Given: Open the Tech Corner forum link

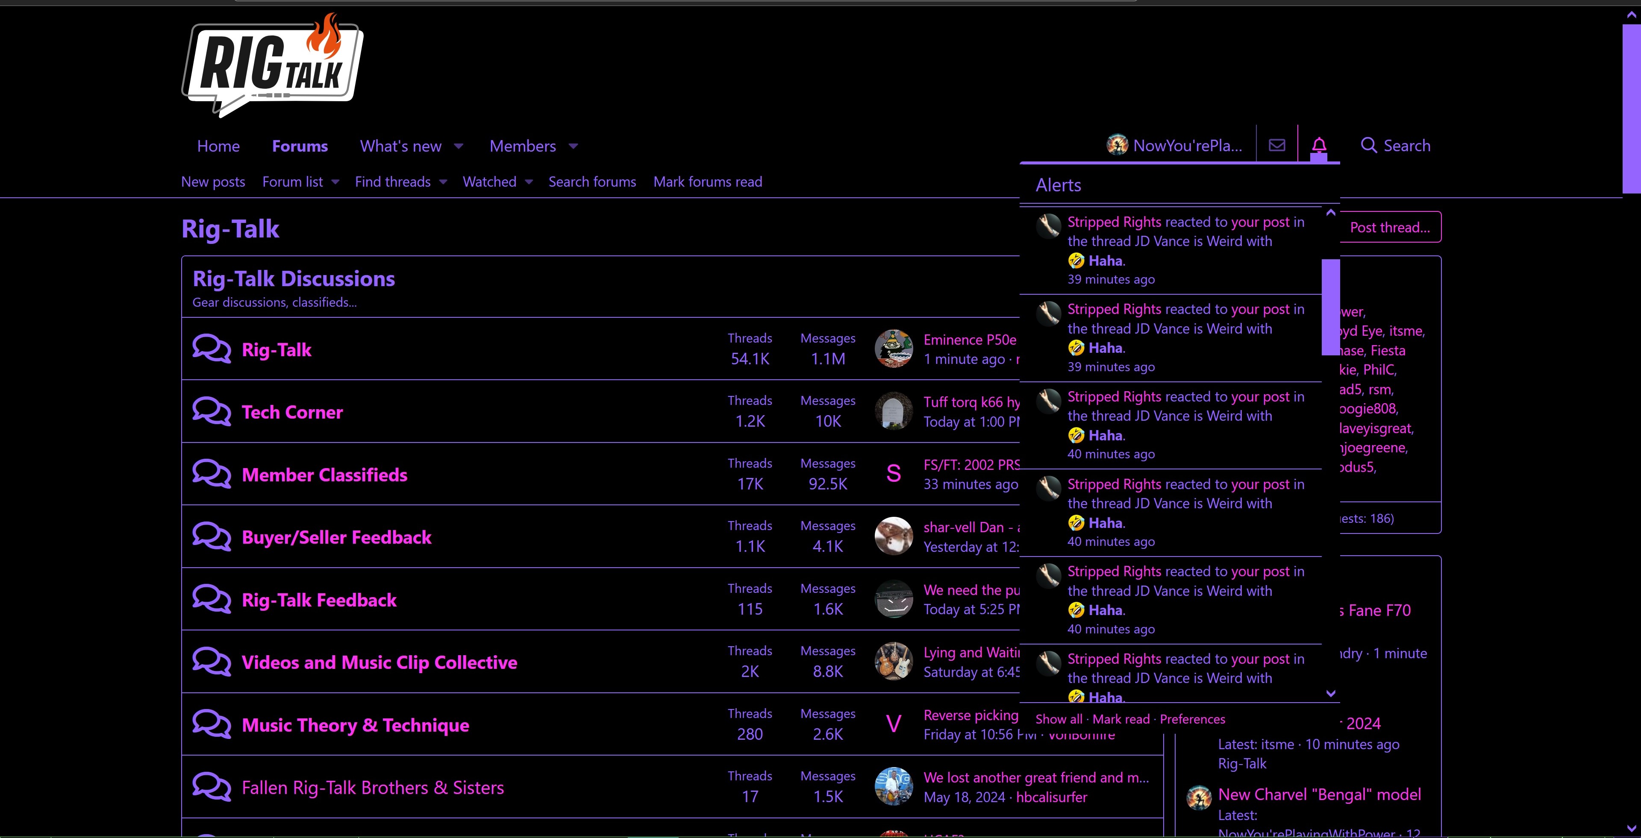Looking at the screenshot, I should click(292, 412).
